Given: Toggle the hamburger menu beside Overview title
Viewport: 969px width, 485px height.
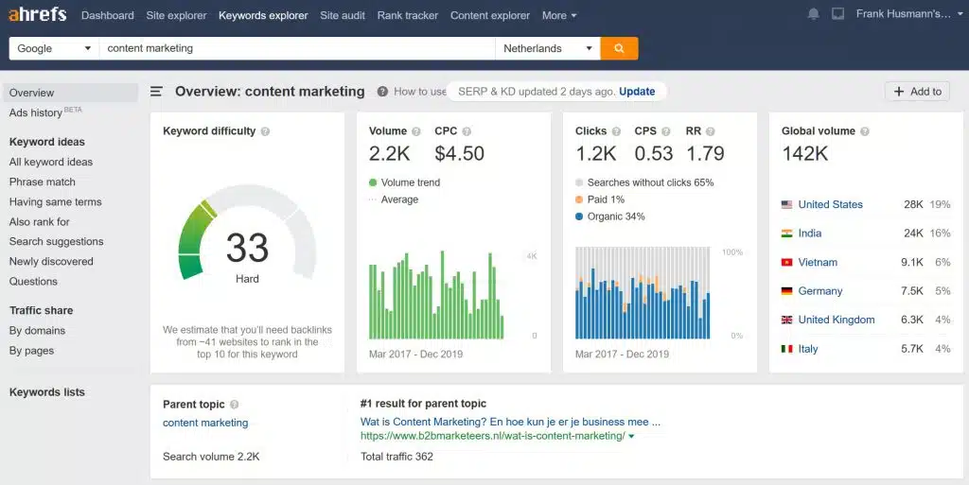Looking at the screenshot, I should (157, 92).
